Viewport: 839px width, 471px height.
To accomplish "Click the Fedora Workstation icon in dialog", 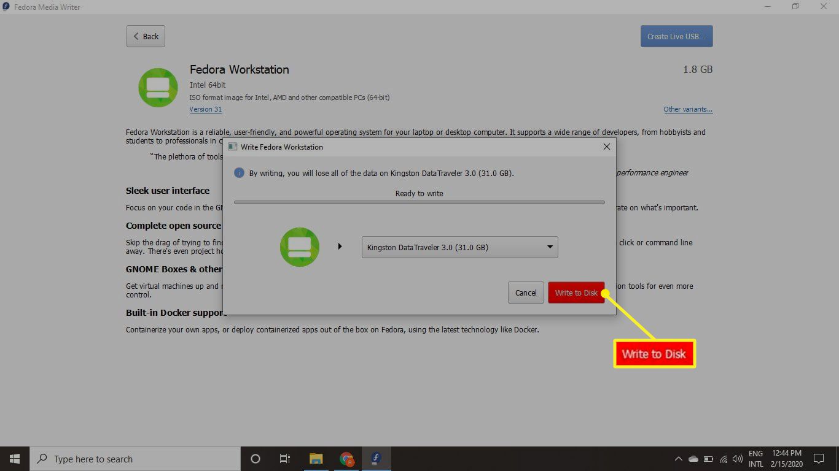I will point(300,247).
